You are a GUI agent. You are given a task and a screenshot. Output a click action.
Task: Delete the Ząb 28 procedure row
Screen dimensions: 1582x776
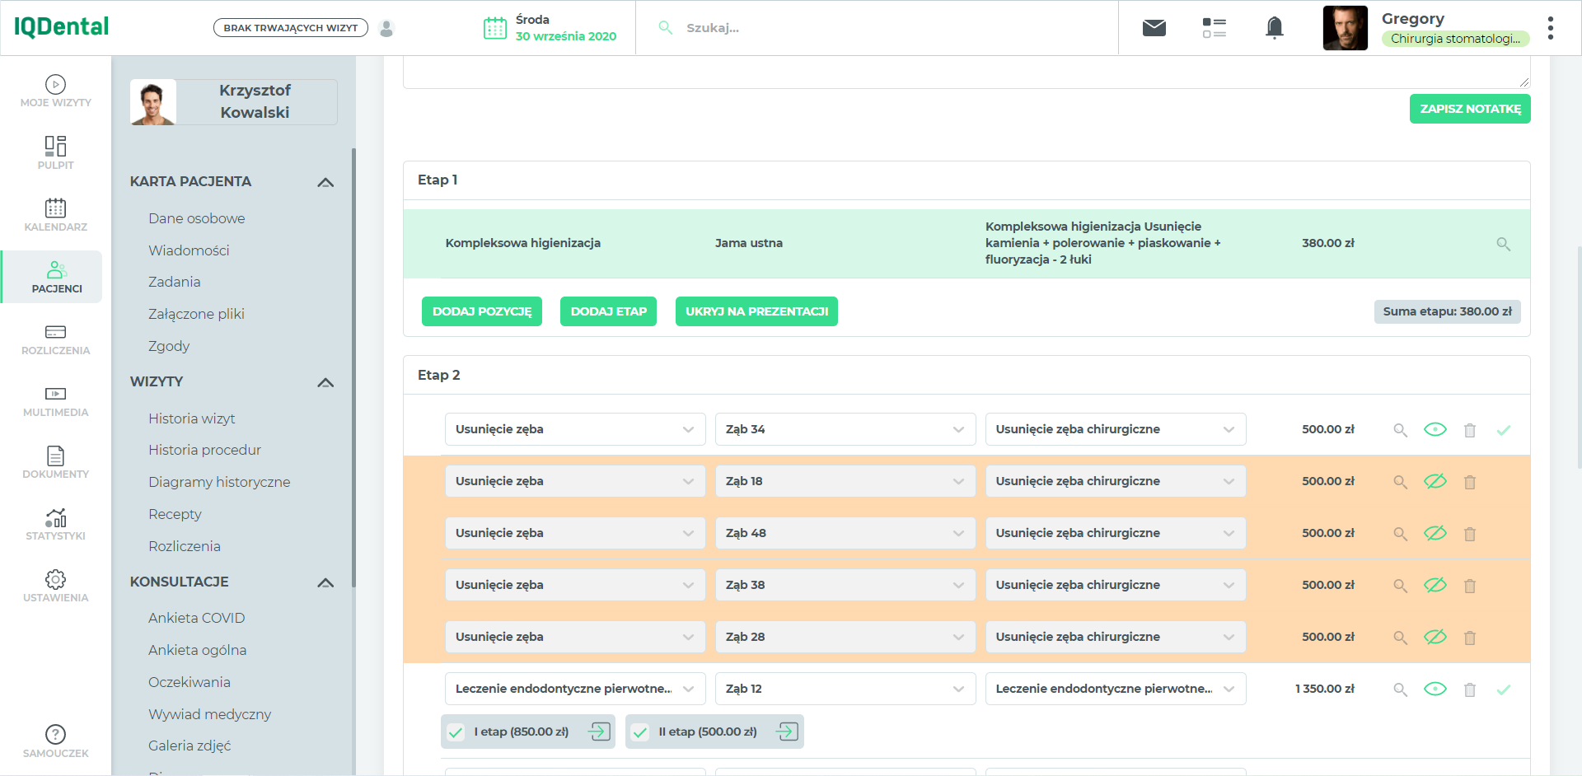[1470, 638]
